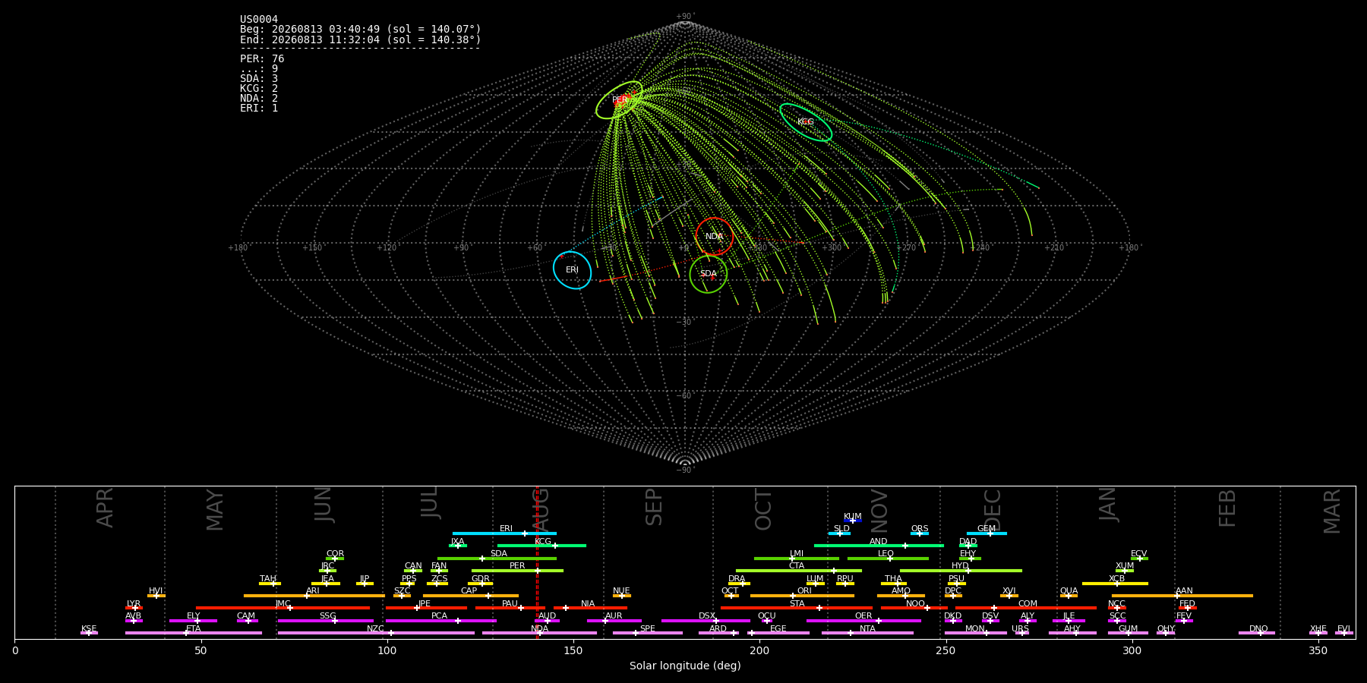Select the red NDA radiant circle
This screenshot has width=1367, height=683.
(x=715, y=236)
